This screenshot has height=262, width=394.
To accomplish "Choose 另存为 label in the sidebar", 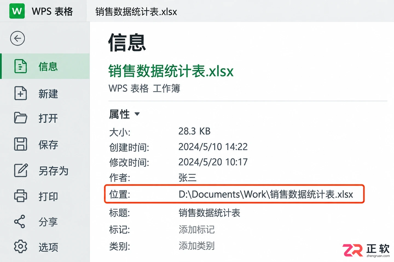I will tap(53, 171).
